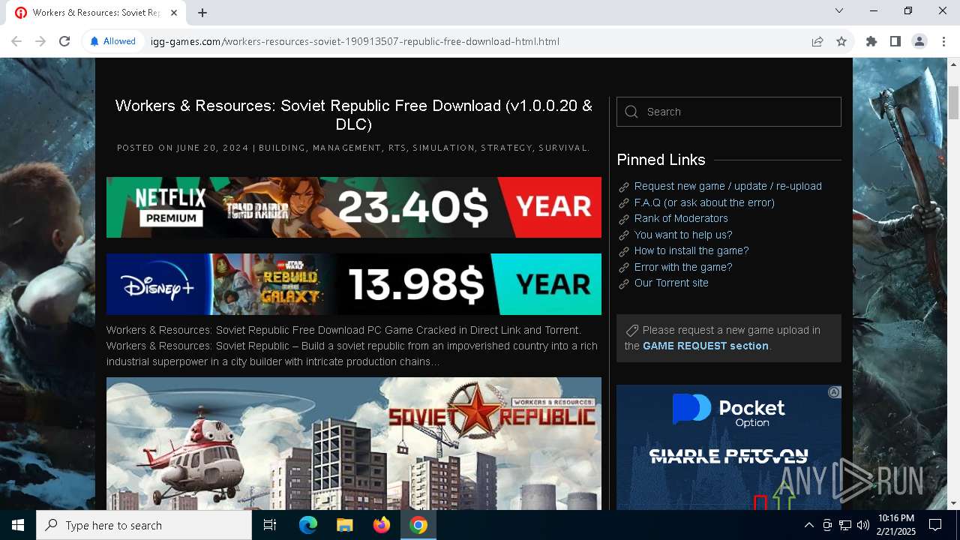The width and height of the screenshot is (960, 540).
Task: Open File Explorer from taskbar
Action: (x=345, y=525)
